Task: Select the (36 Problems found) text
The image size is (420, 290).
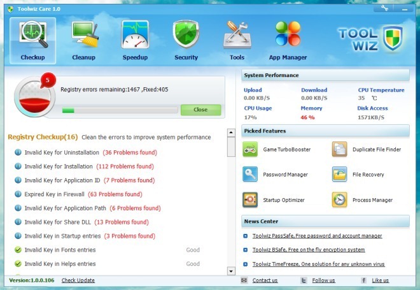Action: [x=130, y=152]
